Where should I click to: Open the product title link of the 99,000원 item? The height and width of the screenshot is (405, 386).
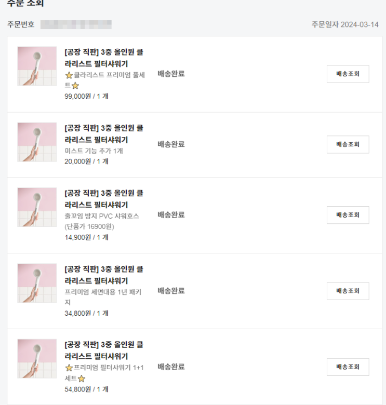104,58
